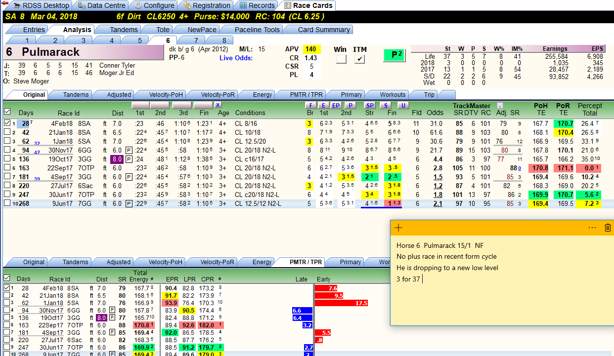The height and width of the screenshot is (356, 614).
Task: Click the S pace filter button
Action: 386,105
